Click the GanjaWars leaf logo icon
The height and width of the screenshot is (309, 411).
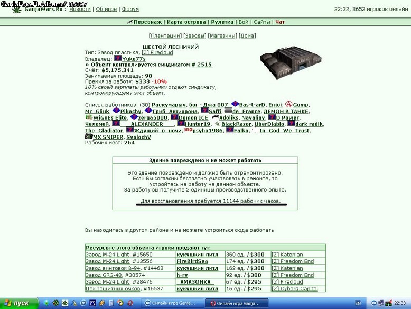coord(17,10)
